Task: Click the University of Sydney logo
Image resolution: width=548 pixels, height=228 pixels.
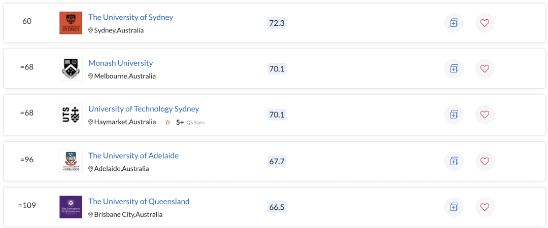Action: (x=71, y=23)
